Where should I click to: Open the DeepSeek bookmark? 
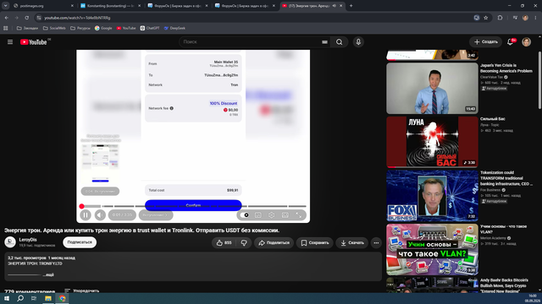[174, 28]
